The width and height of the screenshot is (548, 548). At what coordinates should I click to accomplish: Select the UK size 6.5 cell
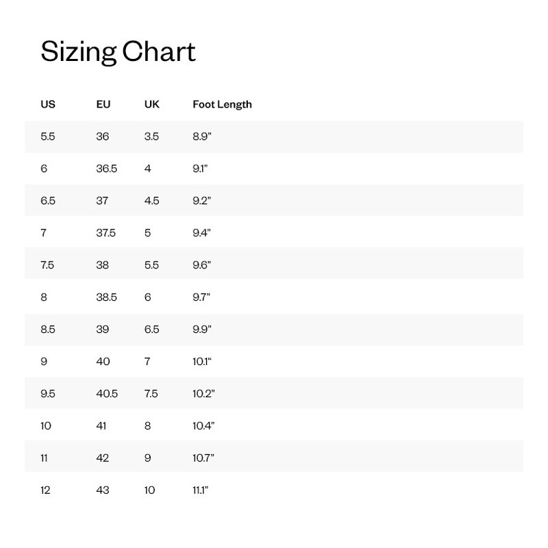(x=151, y=329)
